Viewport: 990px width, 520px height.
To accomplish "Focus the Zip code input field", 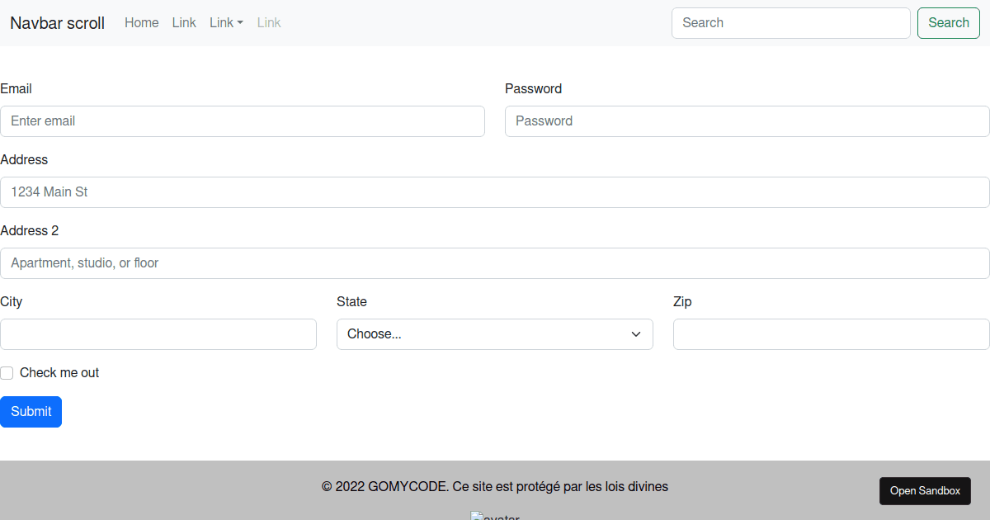I will [831, 333].
